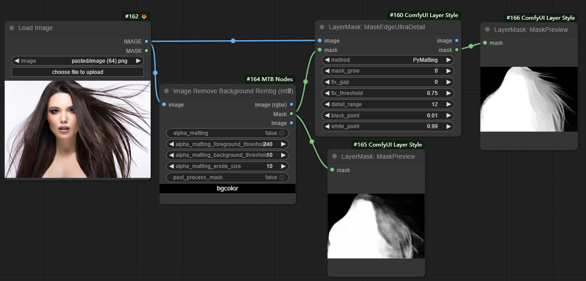This screenshot has height=281, width=586.
Task: Increase the detail_range value
Action: pos(448,104)
